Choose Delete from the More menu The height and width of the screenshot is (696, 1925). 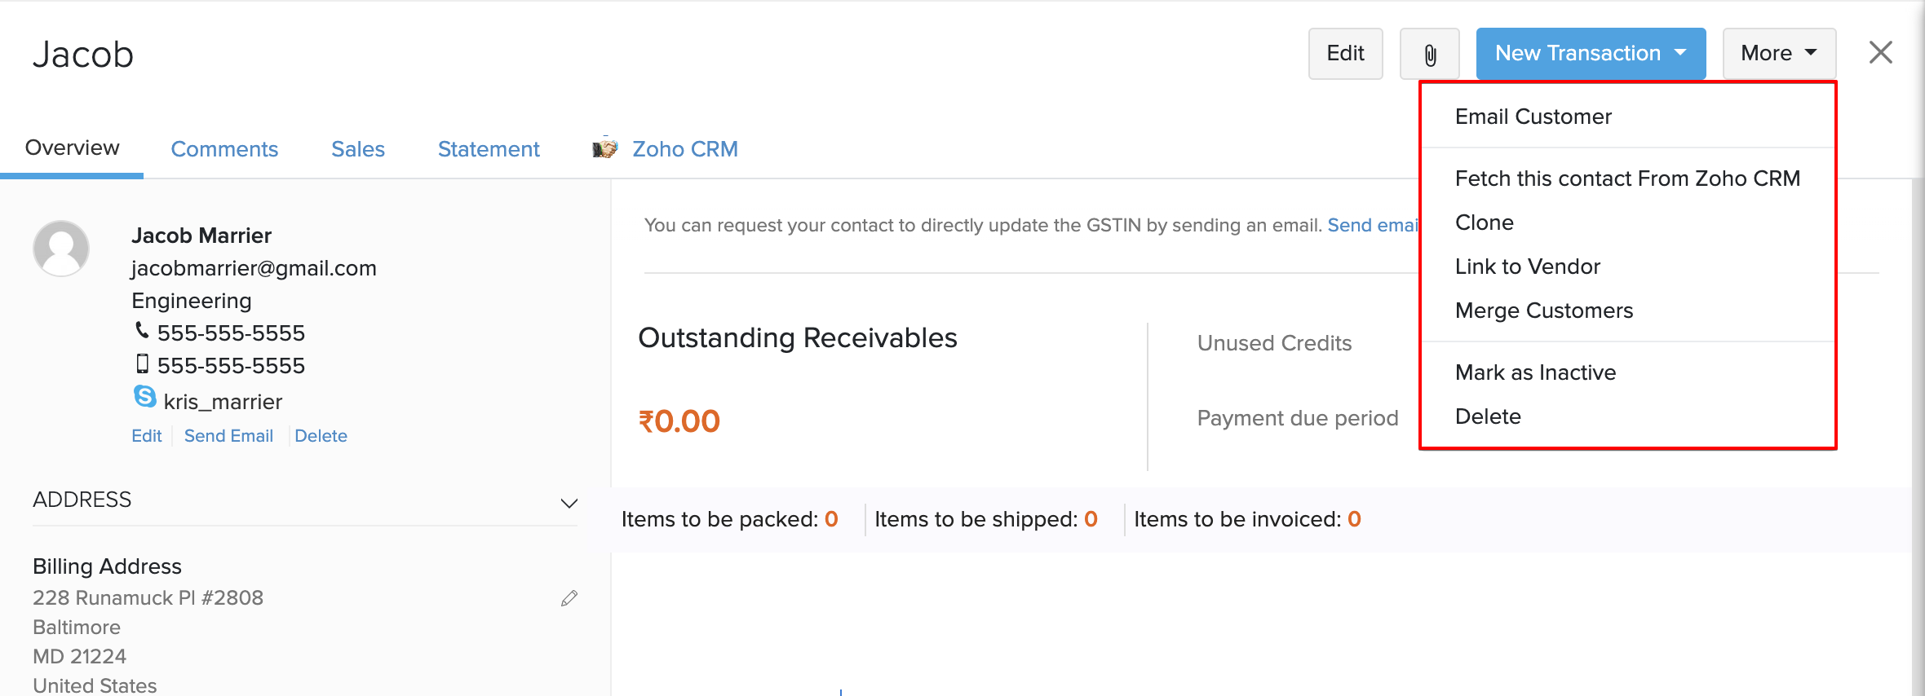[x=1488, y=416]
